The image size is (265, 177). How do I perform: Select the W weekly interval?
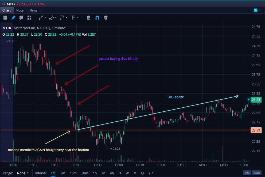click(127, 173)
